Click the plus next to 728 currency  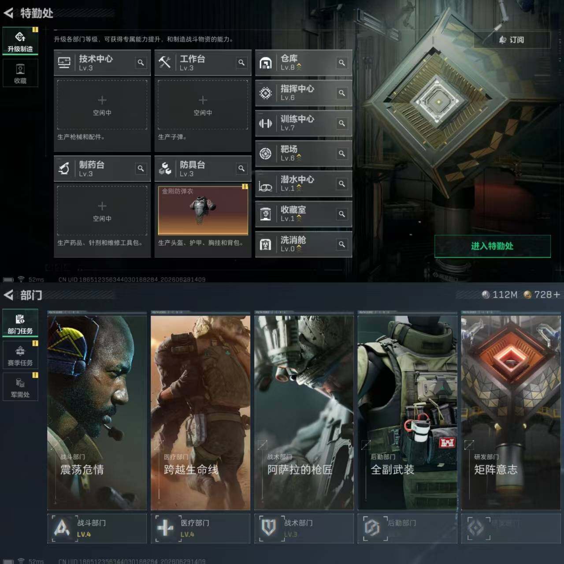click(557, 294)
